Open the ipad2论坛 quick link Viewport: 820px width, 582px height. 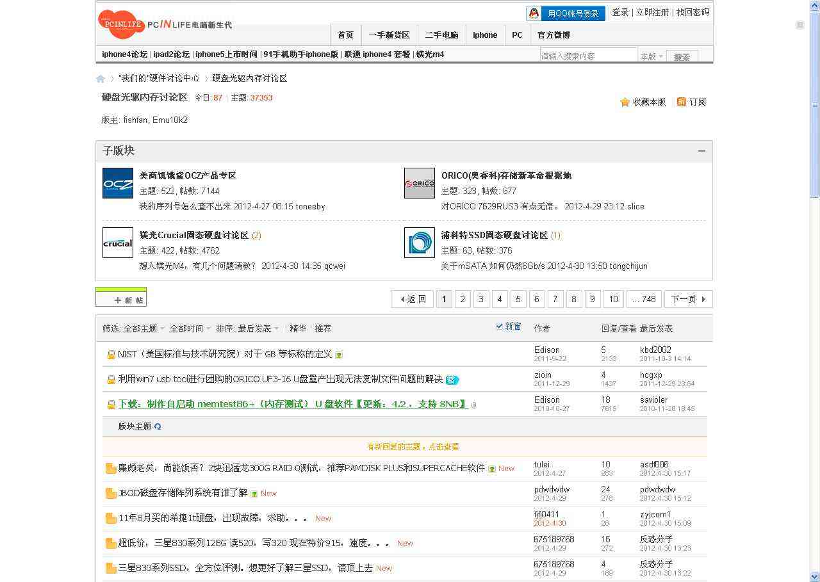click(x=171, y=54)
